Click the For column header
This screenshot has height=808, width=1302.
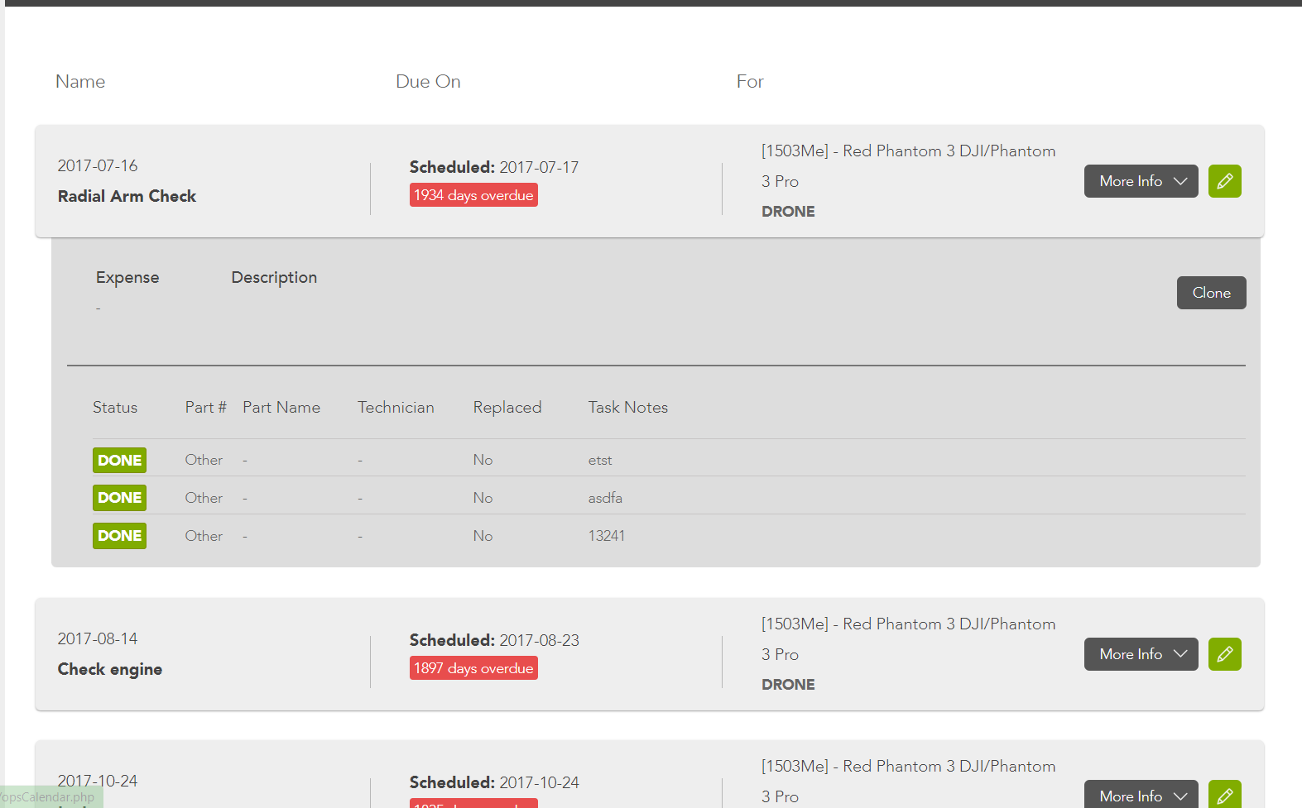[x=750, y=81]
